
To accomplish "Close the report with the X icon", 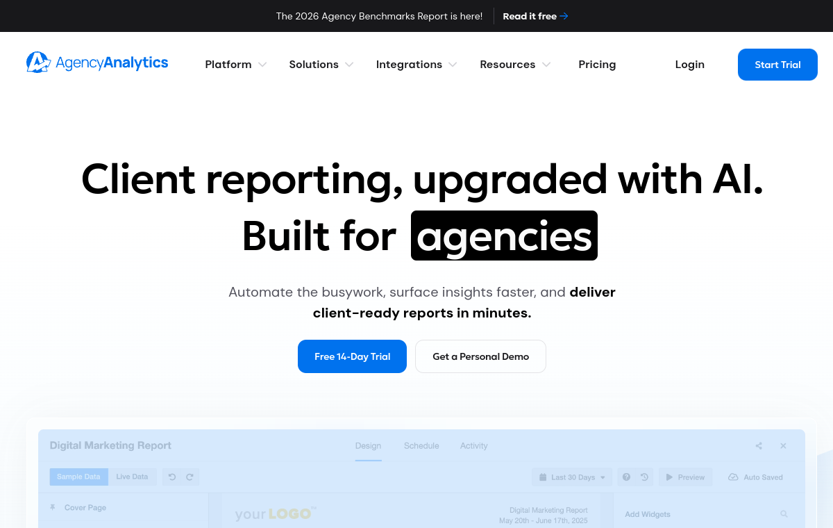I will coord(783,446).
